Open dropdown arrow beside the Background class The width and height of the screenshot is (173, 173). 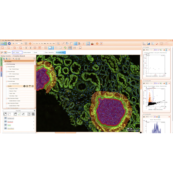pyautogui.click(x=34, y=118)
